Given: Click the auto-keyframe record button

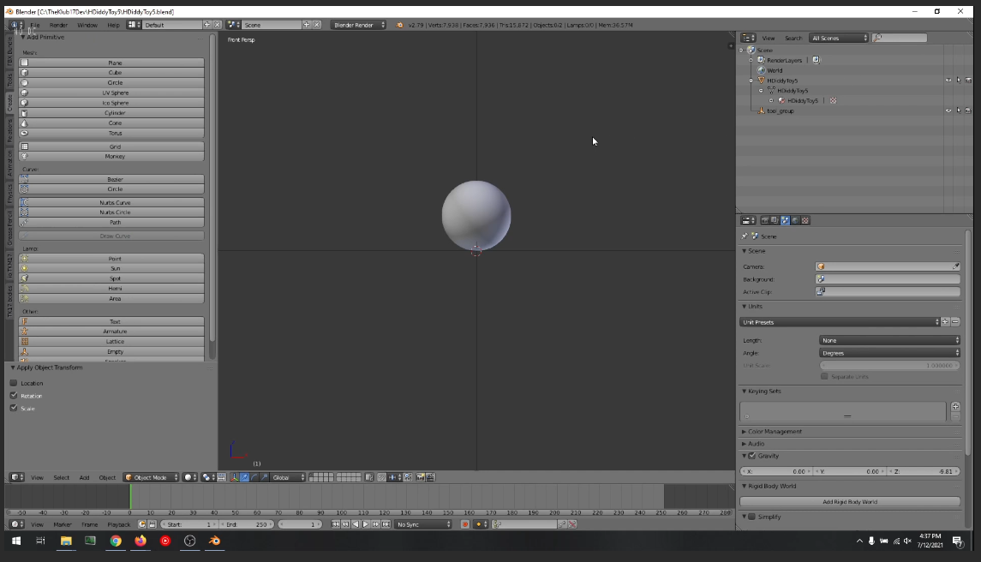Looking at the screenshot, I should (x=465, y=524).
